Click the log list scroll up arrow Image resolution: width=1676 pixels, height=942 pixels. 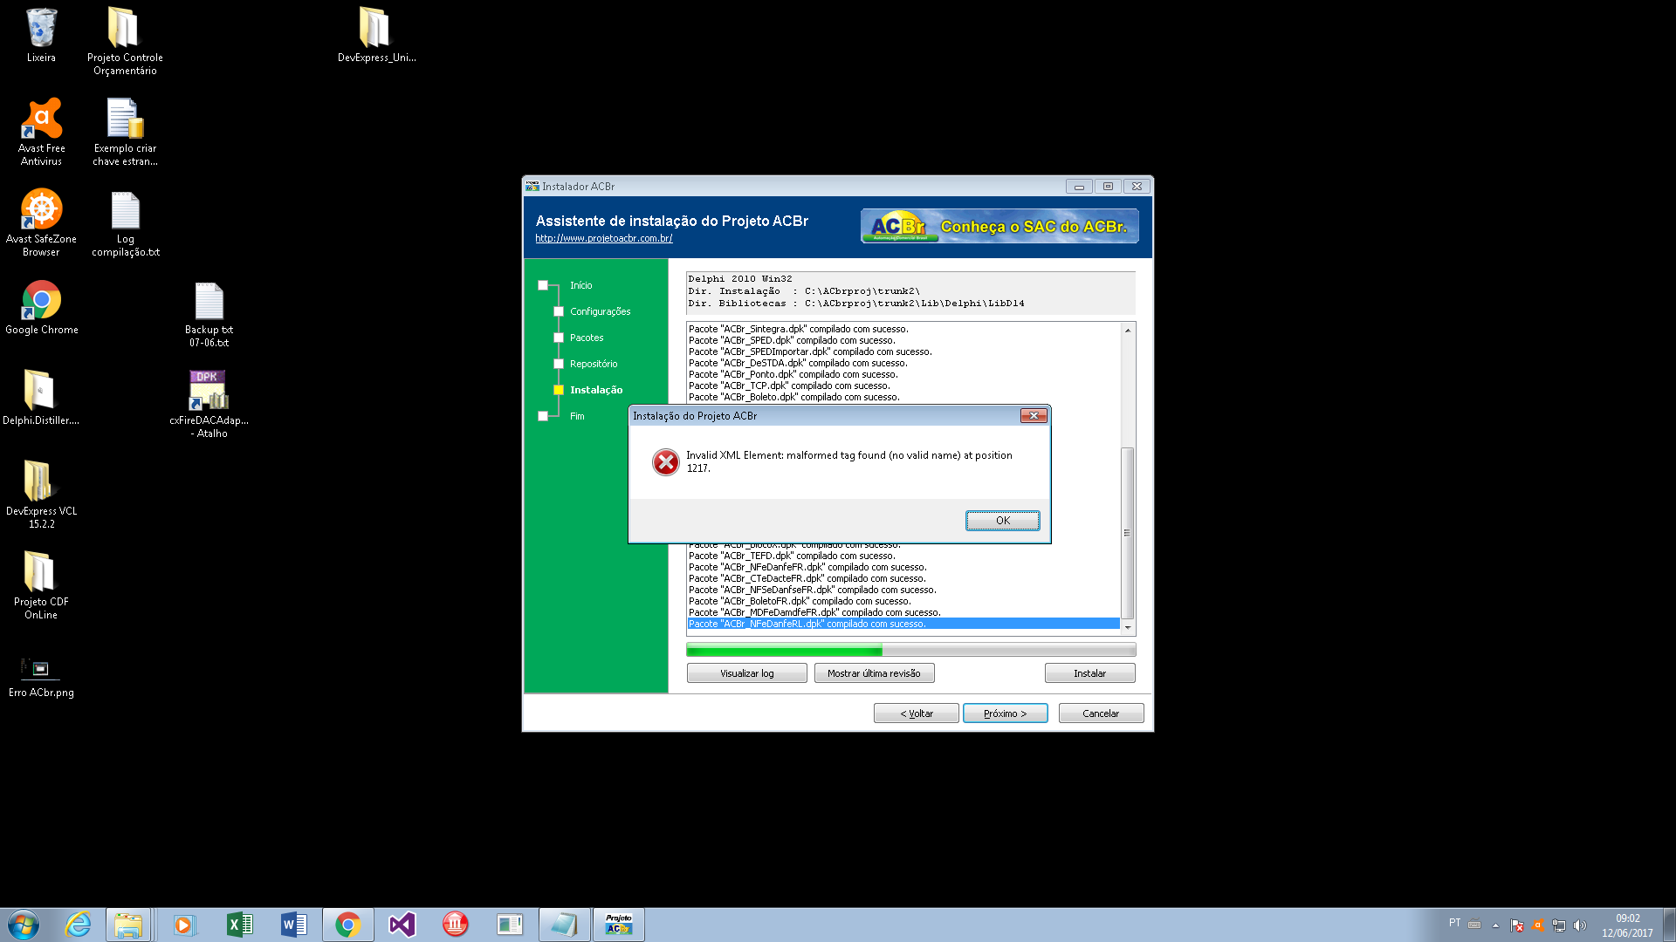[x=1128, y=330]
